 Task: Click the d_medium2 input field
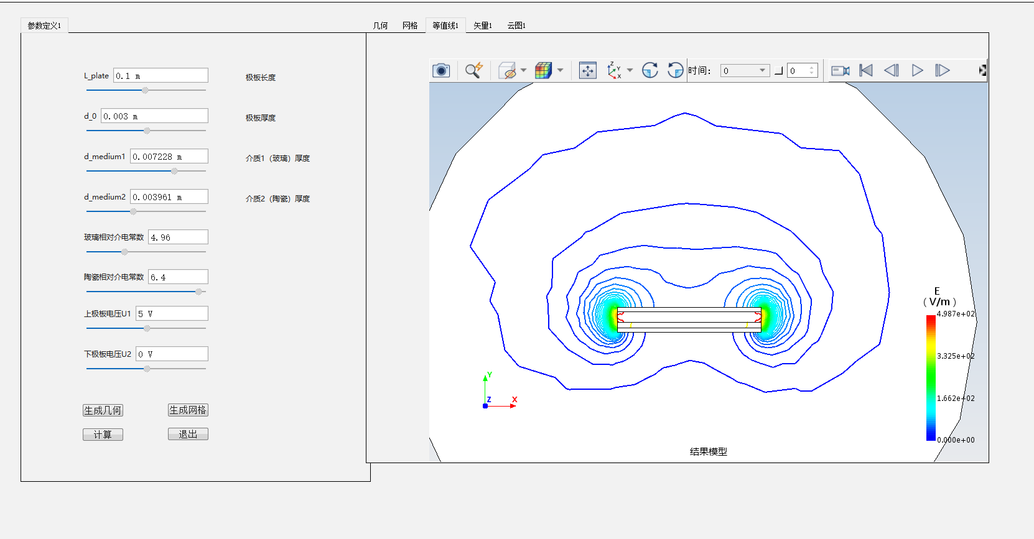(x=169, y=197)
